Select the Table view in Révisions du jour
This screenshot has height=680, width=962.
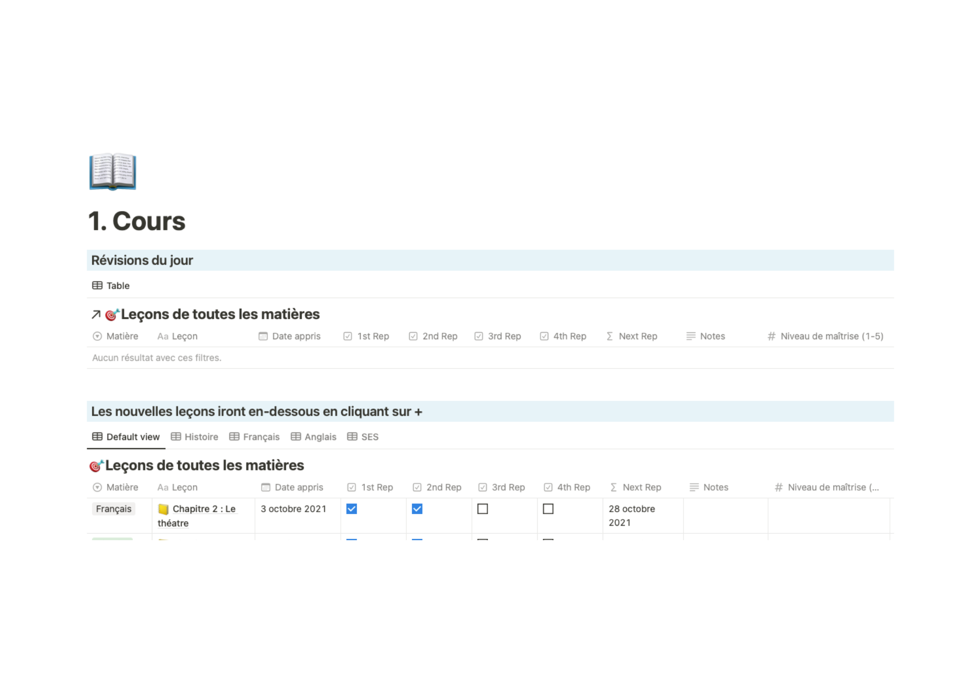tap(111, 286)
